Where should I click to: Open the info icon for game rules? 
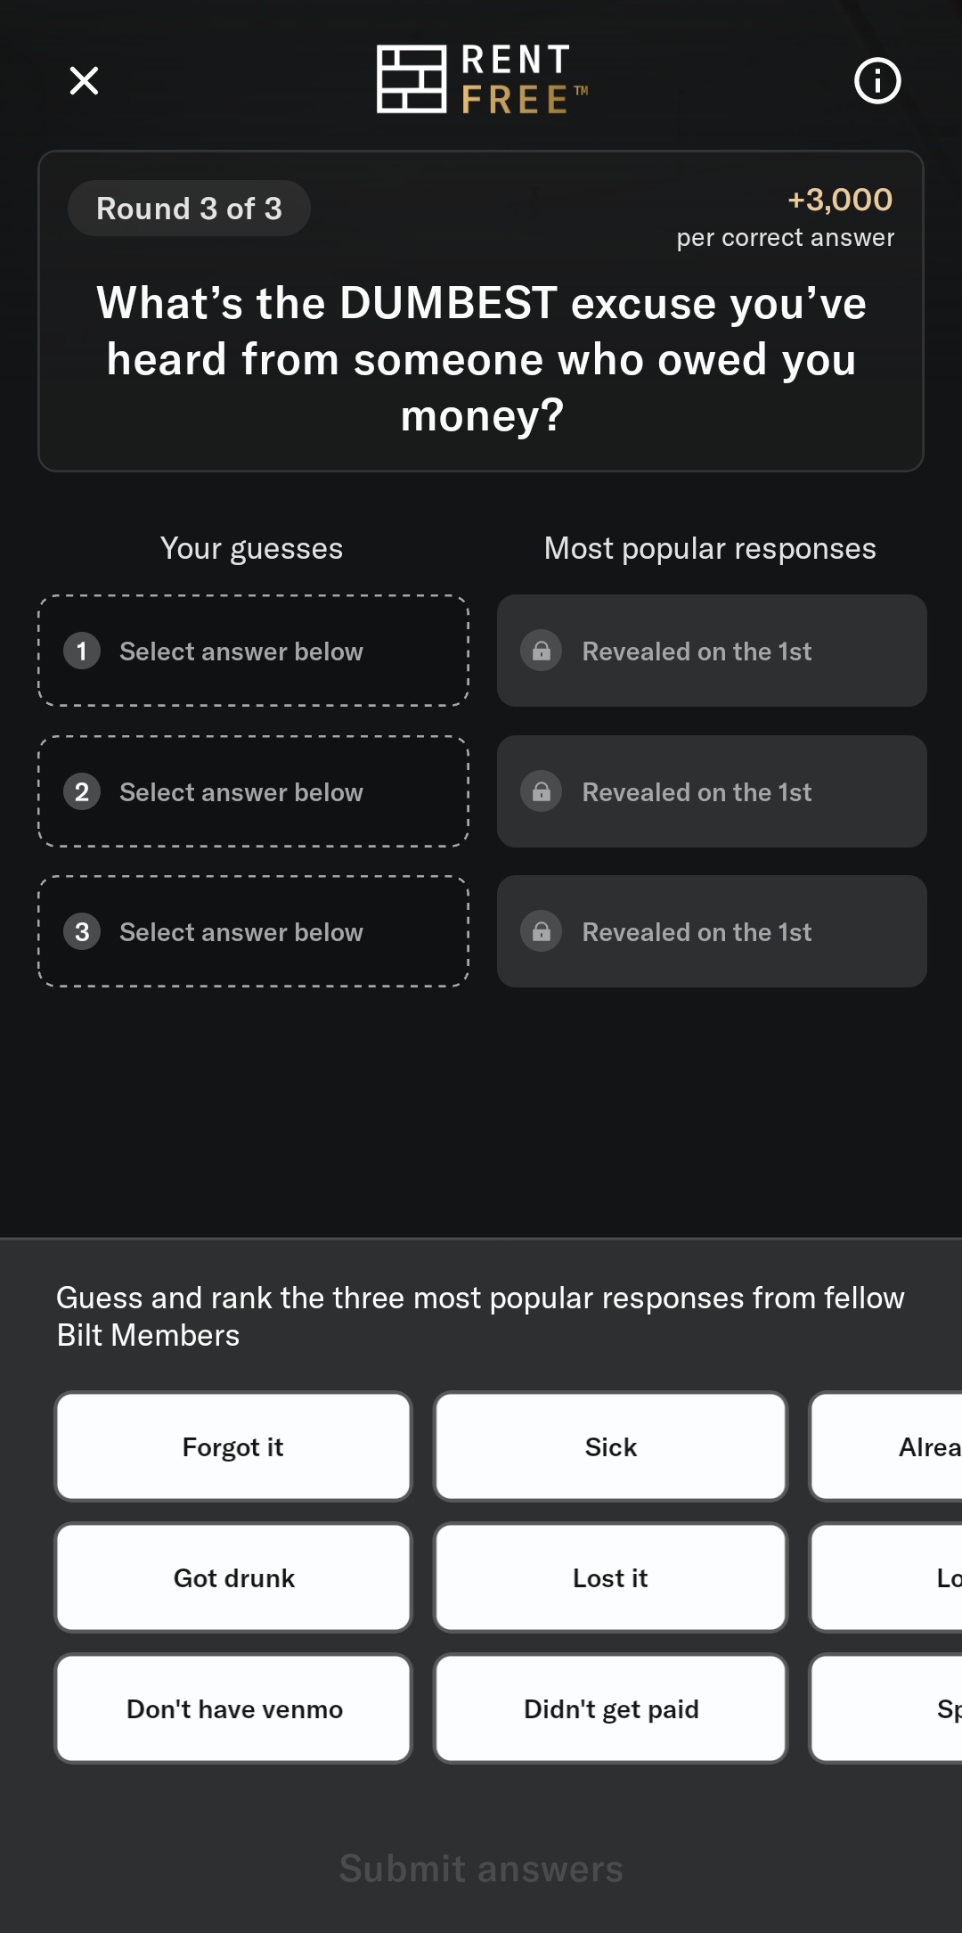(x=877, y=81)
